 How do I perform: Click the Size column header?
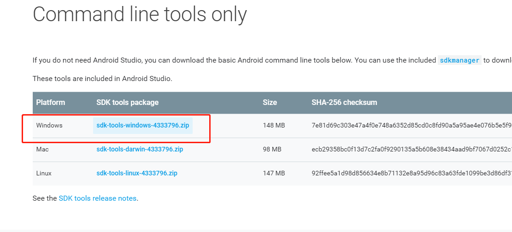coord(270,103)
